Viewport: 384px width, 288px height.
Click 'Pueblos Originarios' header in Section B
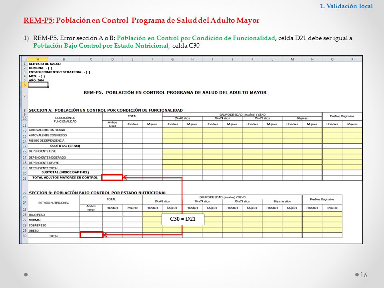322,199
